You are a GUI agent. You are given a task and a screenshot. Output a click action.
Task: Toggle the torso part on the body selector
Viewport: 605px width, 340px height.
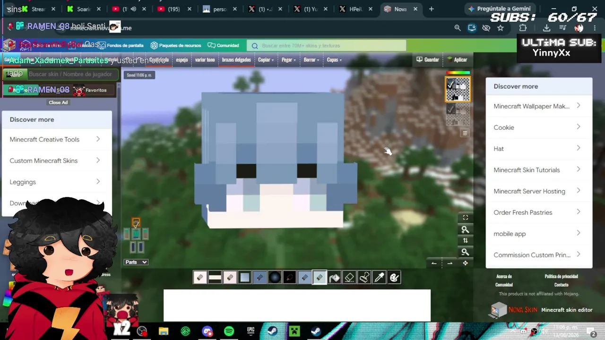(136, 234)
